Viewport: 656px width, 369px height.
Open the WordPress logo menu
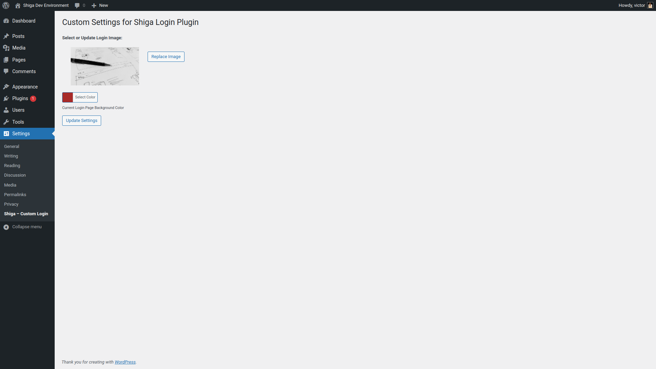coord(5,5)
